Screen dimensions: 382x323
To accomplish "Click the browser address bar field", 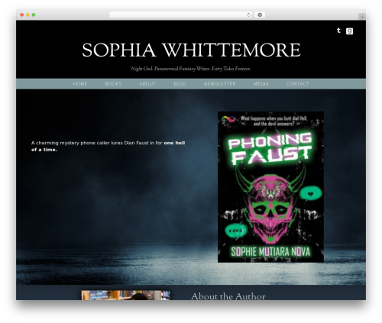I will tap(181, 15).
